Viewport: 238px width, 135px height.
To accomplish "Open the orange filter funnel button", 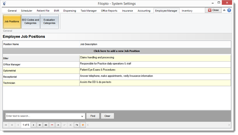I will (83, 125).
